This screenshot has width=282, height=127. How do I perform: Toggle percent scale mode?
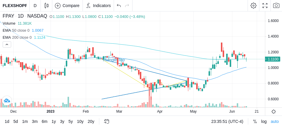pos(255,122)
